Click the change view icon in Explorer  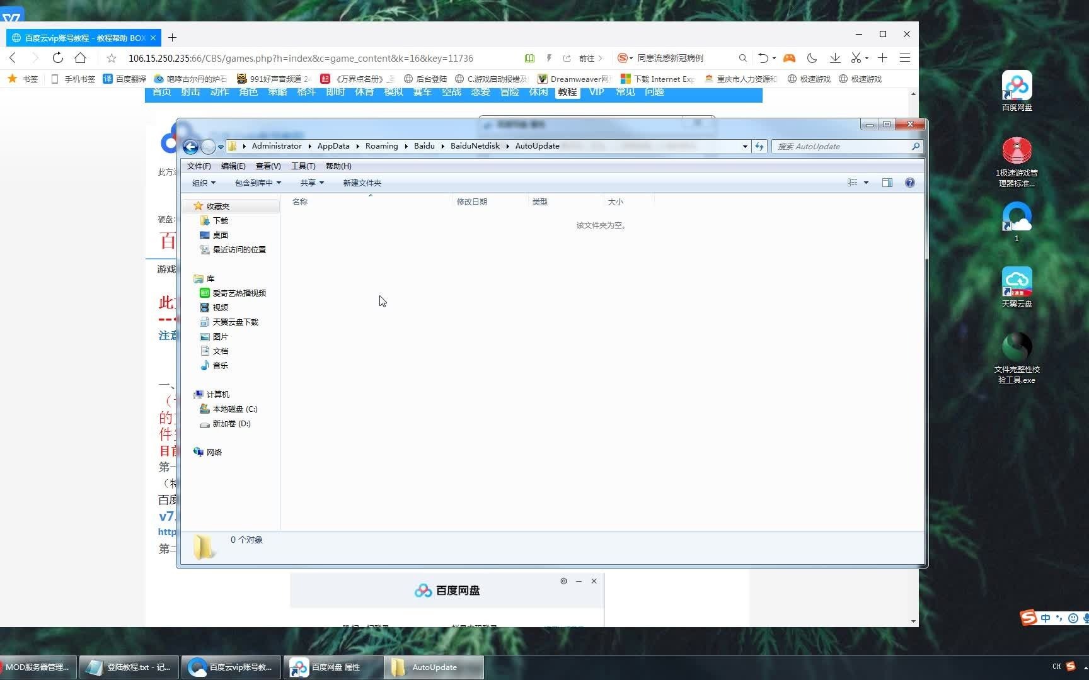[x=853, y=183]
